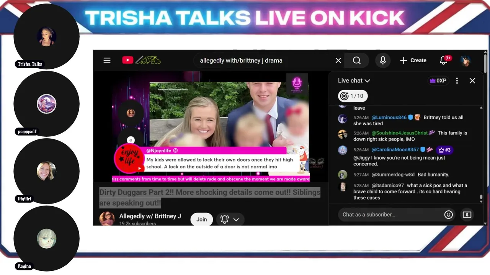Click the 19.2k subscribers count
This screenshot has height=275, width=490.
click(137, 223)
